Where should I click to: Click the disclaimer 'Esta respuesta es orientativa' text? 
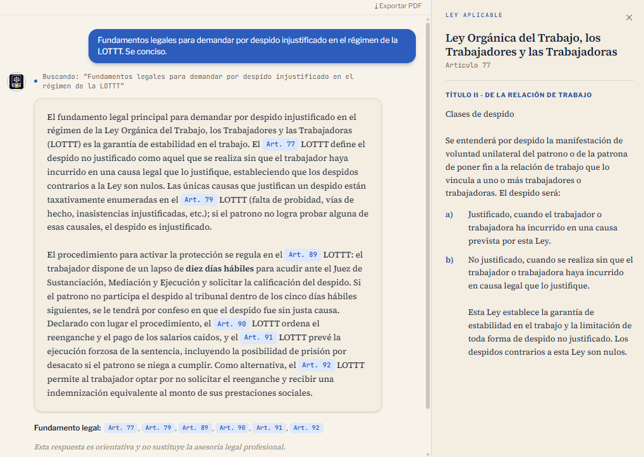pyautogui.click(x=160, y=447)
